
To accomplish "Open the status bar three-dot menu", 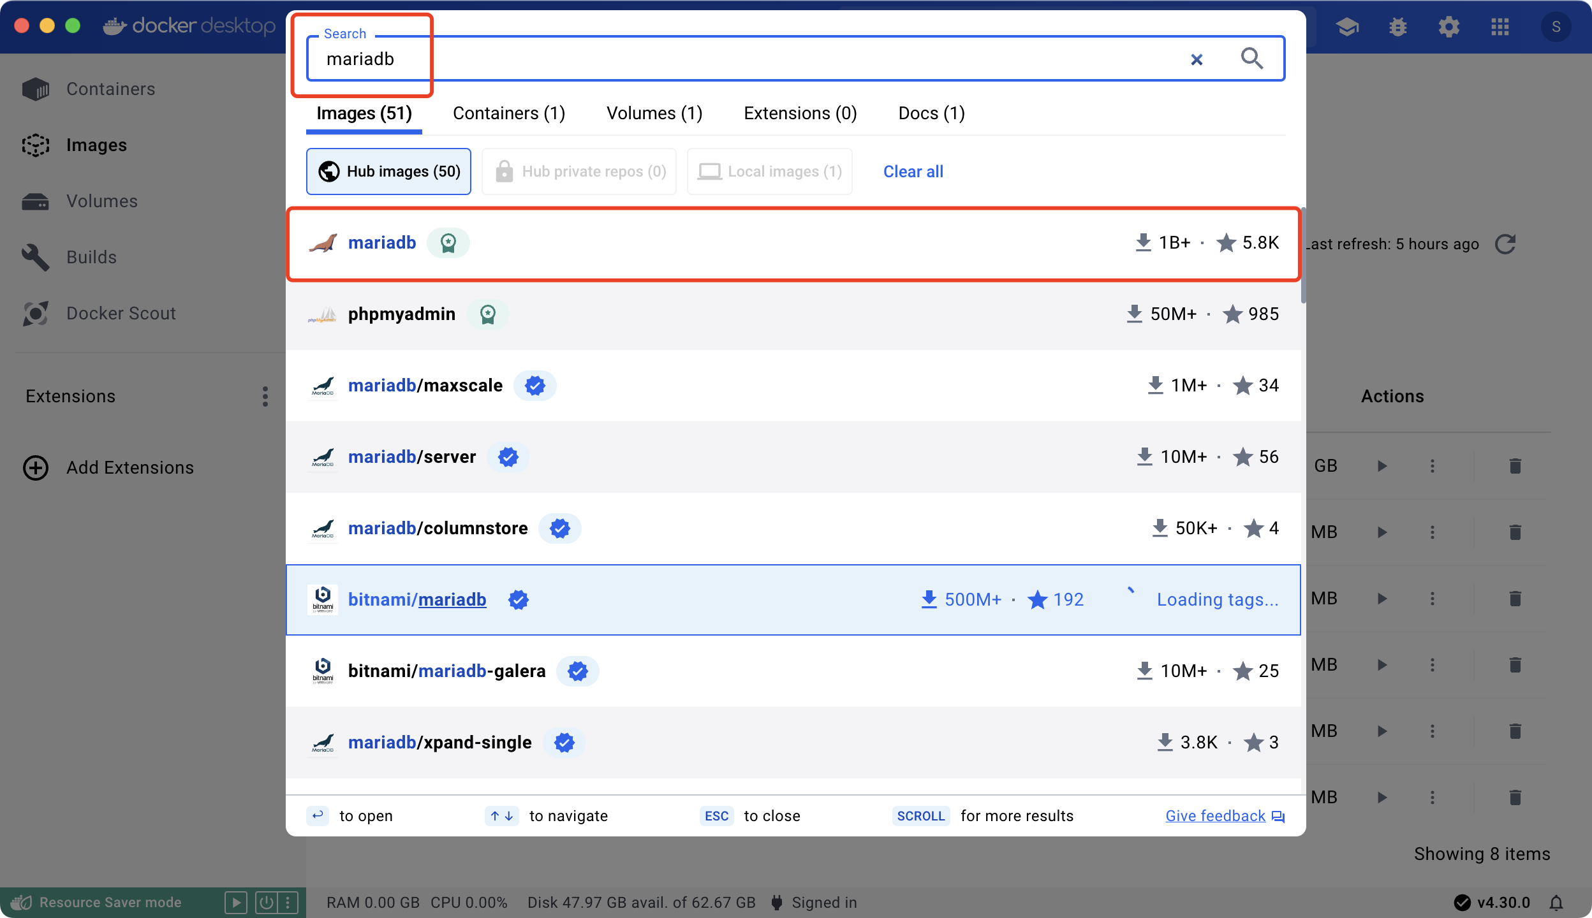I will point(288,903).
